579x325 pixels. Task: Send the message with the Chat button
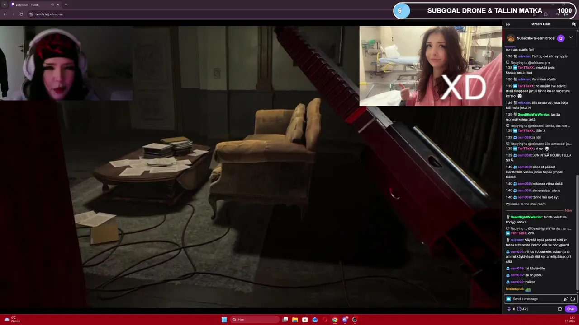point(571,309)
